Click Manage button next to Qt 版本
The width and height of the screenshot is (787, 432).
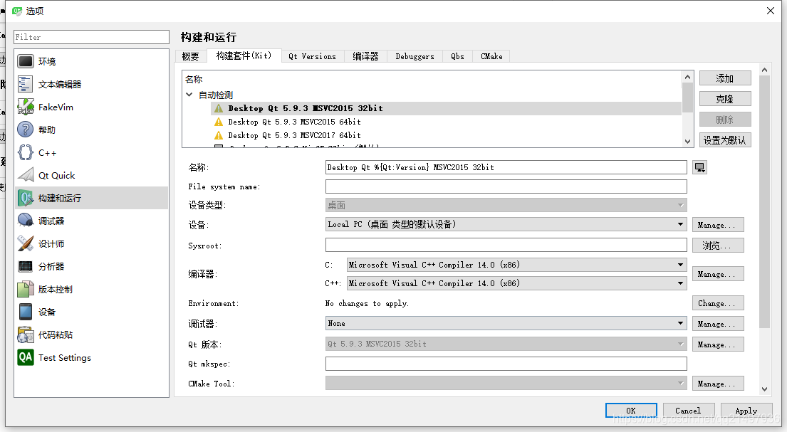(x=718, y=344)
